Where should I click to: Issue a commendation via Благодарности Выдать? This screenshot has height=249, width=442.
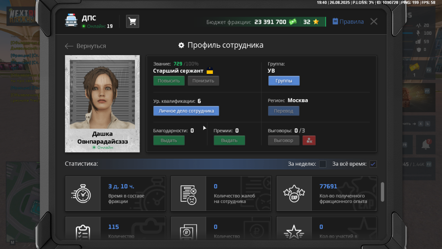pyautogui.click(x=169, y=140)
